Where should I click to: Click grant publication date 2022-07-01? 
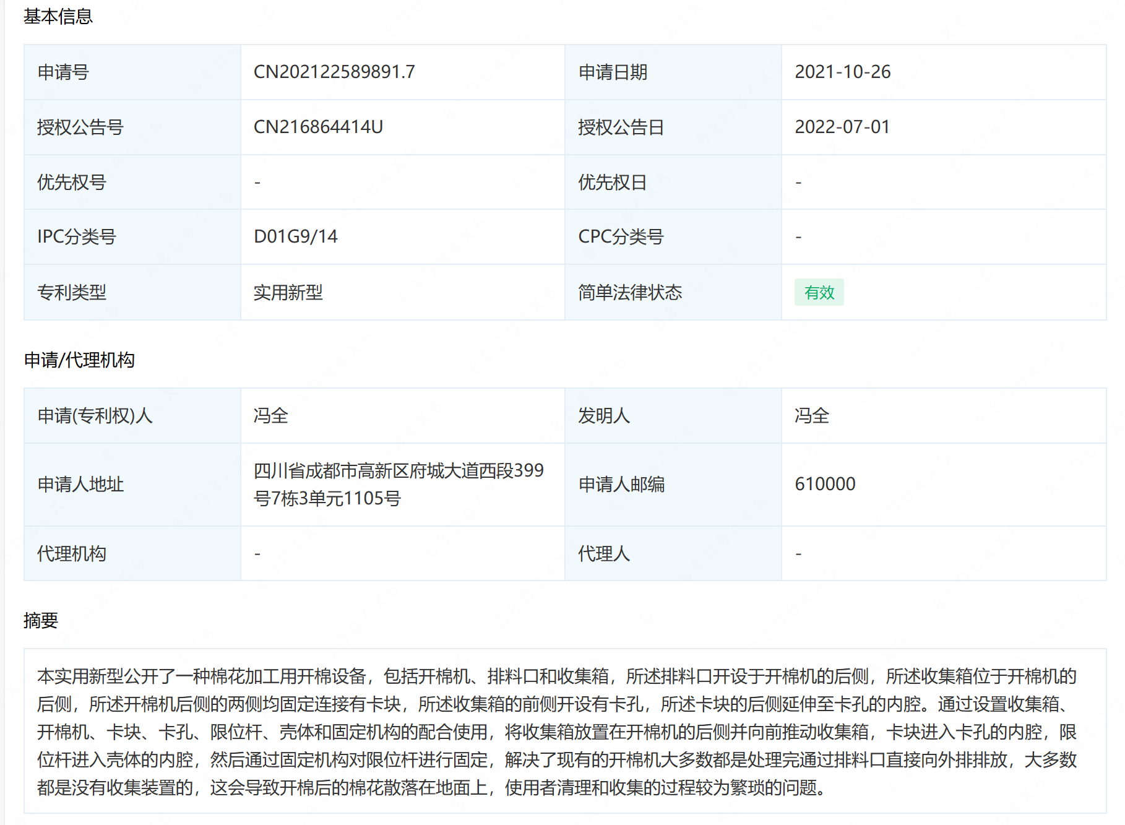click(x=842, y=127)
